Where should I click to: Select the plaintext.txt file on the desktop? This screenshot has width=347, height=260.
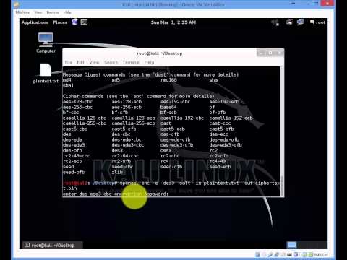46,74
